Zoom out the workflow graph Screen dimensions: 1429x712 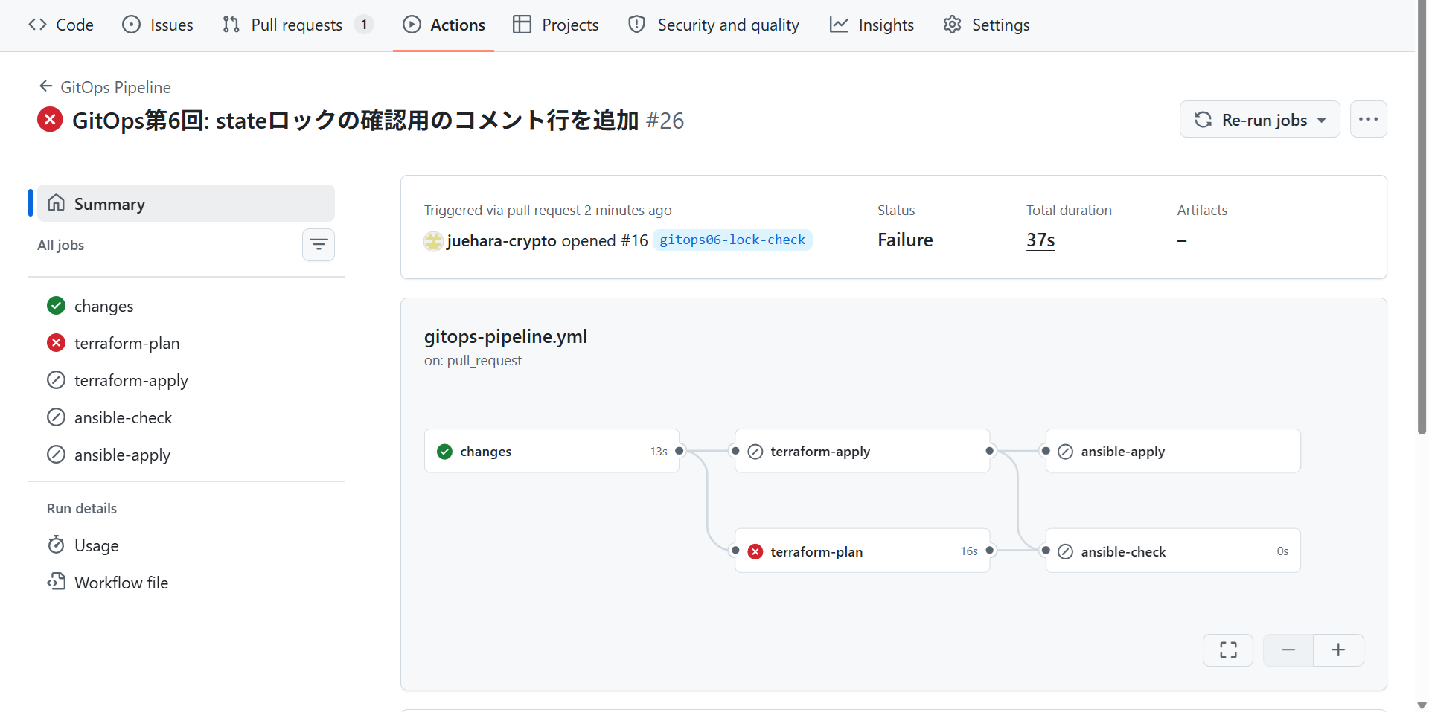[1288, 650]
